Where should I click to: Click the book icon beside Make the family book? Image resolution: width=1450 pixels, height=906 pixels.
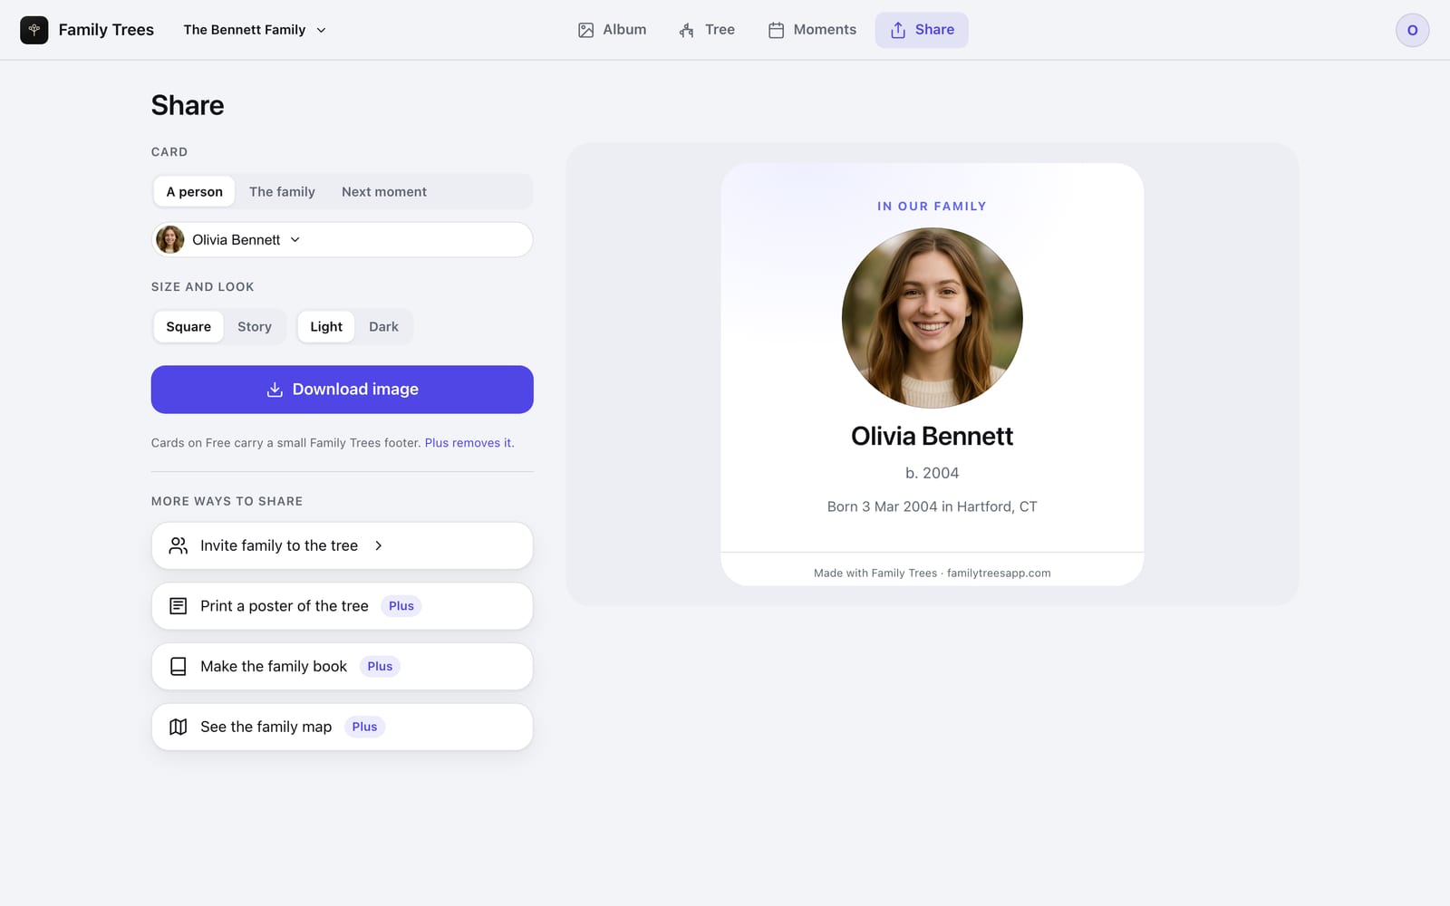179,667
